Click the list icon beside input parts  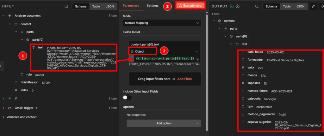(x=22, y=32)
